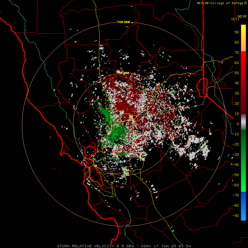
Task: Click the -70 scale label
Action: click(236, 195)
